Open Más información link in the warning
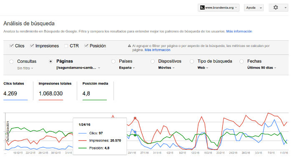Screen dimensions: 292x158 [x=157, y=50]
